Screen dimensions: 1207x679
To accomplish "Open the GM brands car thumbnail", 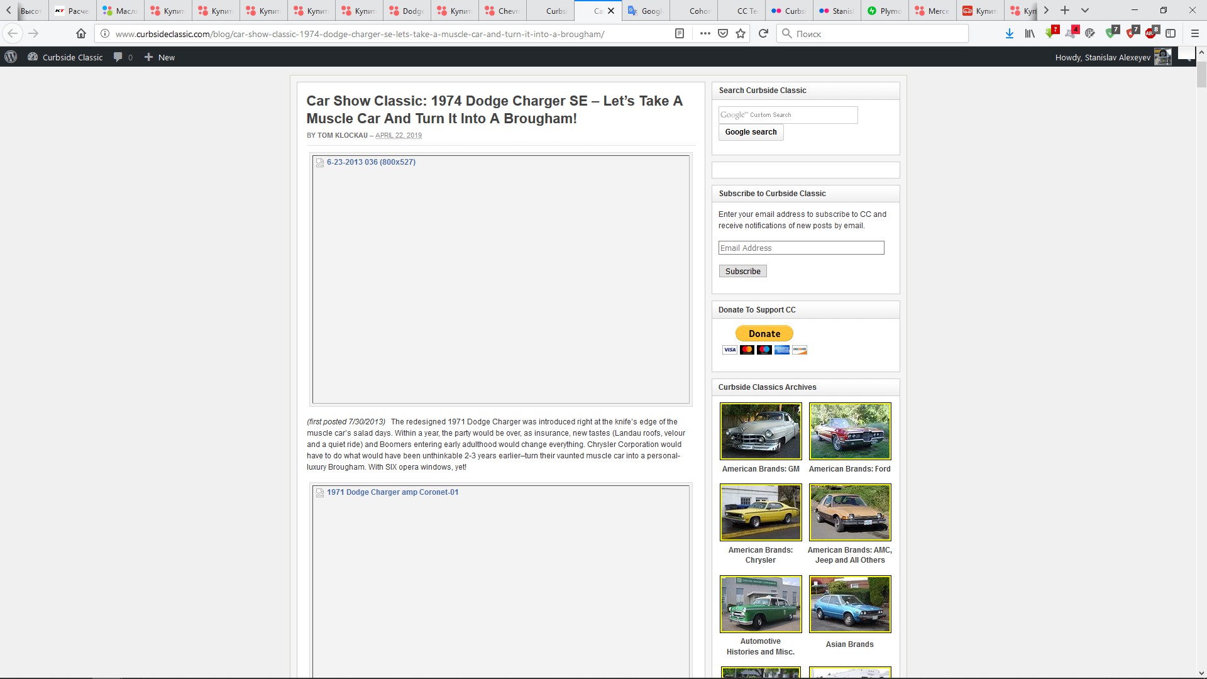I will click(x=761, y=431).
